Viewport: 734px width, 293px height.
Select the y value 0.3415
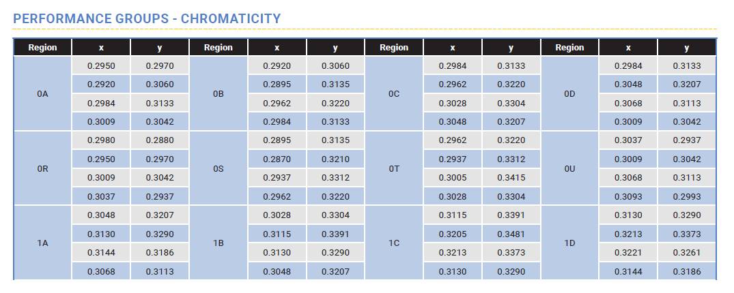pyautogui.click(x=511, y=178)
